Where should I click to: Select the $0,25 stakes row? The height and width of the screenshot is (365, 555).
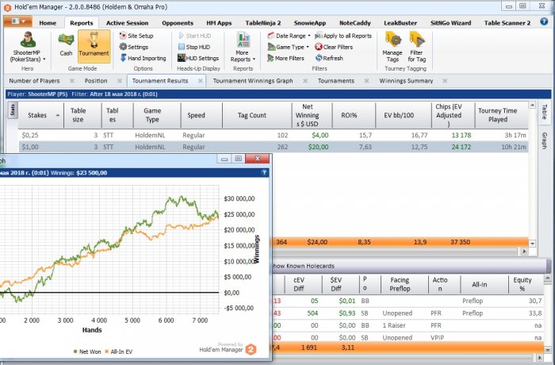click(x=273, y=135)
